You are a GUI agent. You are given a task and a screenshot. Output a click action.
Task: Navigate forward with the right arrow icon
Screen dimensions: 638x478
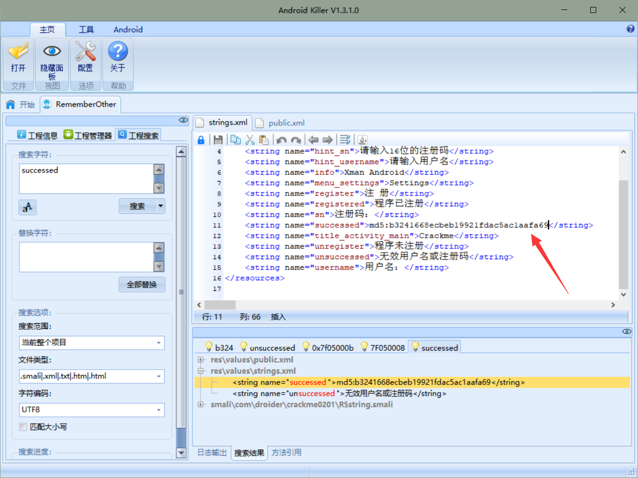[327, 140]
